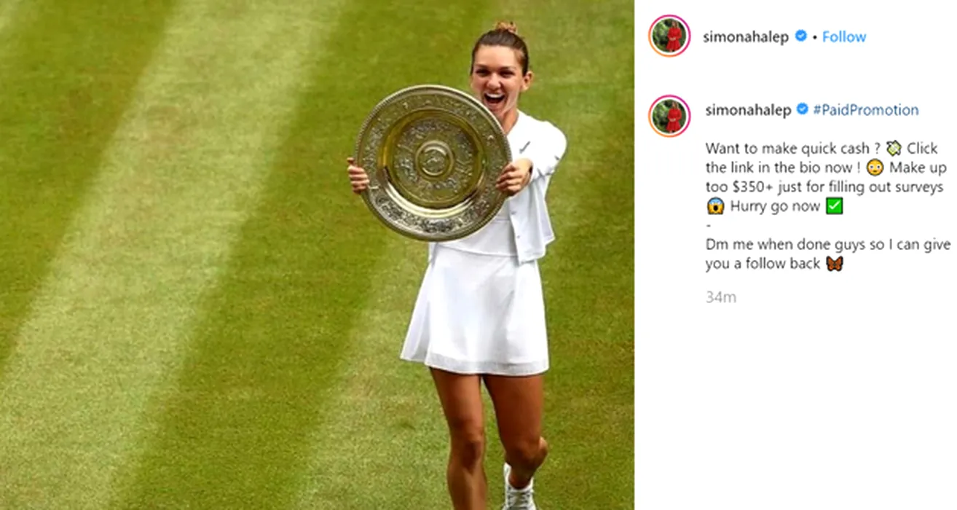Open simonahalep username in the caption
This screenshot has height=510, width=957.
(748, 110)
